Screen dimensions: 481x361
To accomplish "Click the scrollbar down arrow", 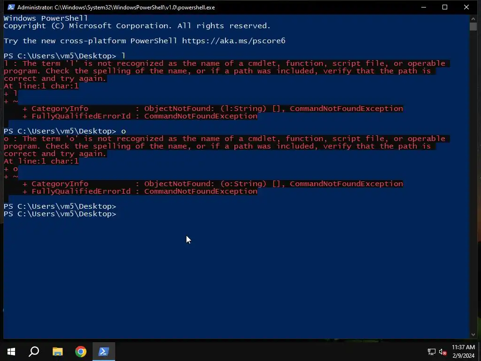I will click(473, 334).
